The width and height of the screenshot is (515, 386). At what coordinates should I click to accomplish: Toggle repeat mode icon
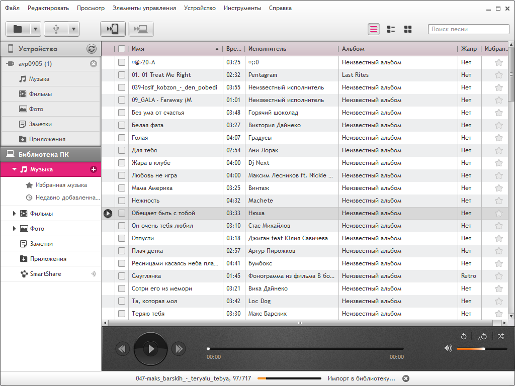point(463,336)
